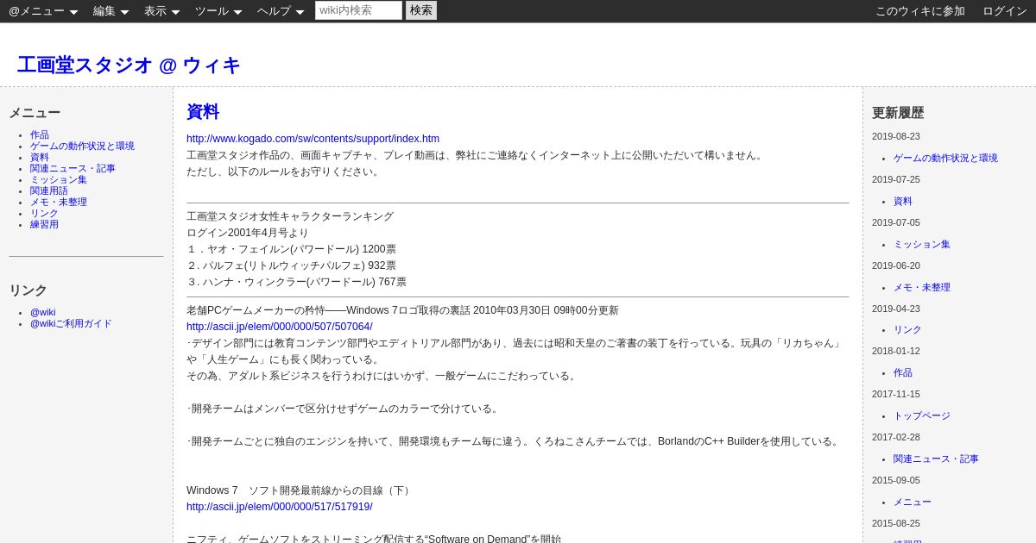The image size is (1036, 543).
Task: Click the 検索 search button
Action: (x=421, y=10)
